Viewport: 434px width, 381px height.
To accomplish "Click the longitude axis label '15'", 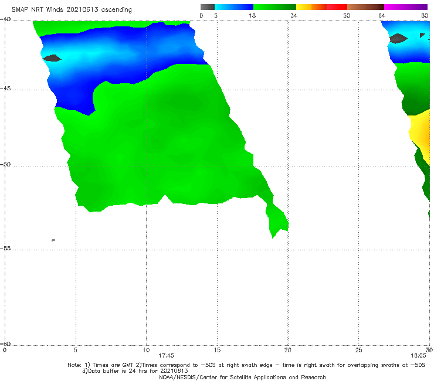I will point(217,350).
